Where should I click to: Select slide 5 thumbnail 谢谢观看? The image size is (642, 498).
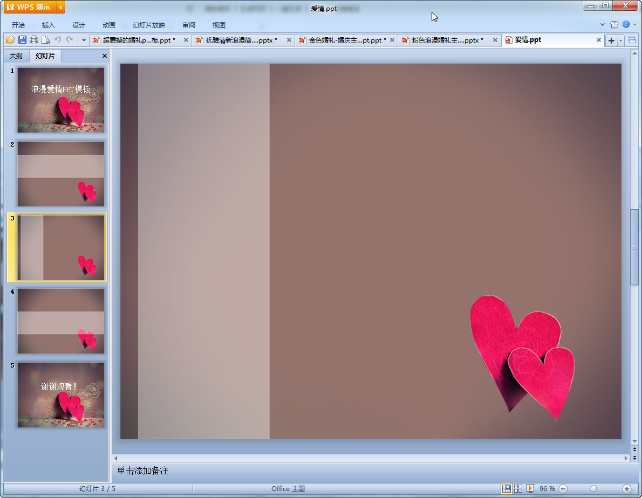(60, 395)
